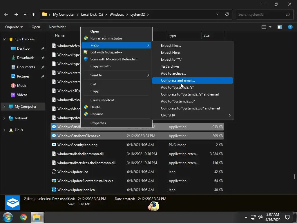This screenshot has width=297, height=223.
Task: Click the Back navigation arrow
Action: 6,15
